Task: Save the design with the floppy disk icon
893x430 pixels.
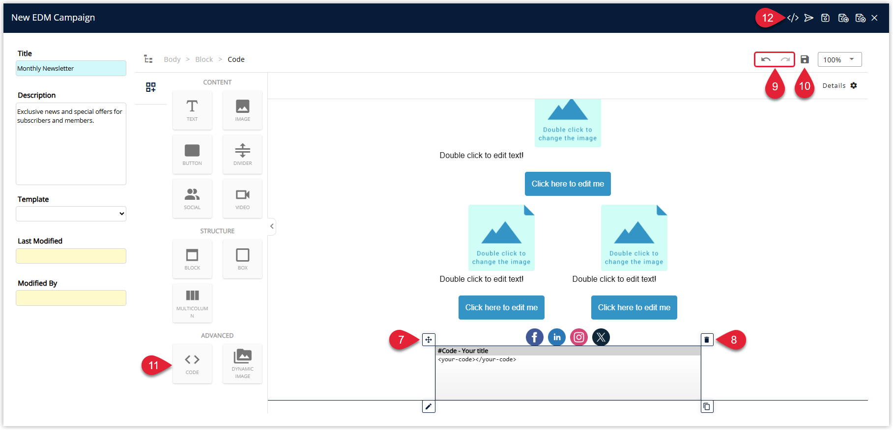Action: [805, 59]
